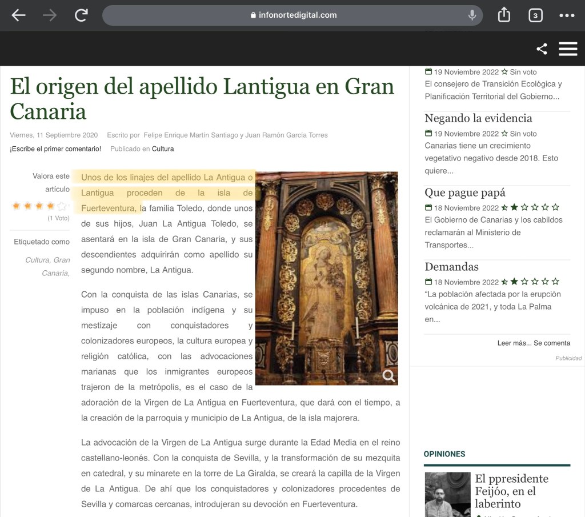The width and height of the screenshot is (585, 517).
Task: Open the Negando la evidencia article
Action: tap(478, 118)
